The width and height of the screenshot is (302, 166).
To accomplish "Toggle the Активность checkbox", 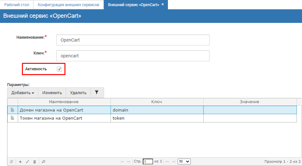I will click(59, 69).
